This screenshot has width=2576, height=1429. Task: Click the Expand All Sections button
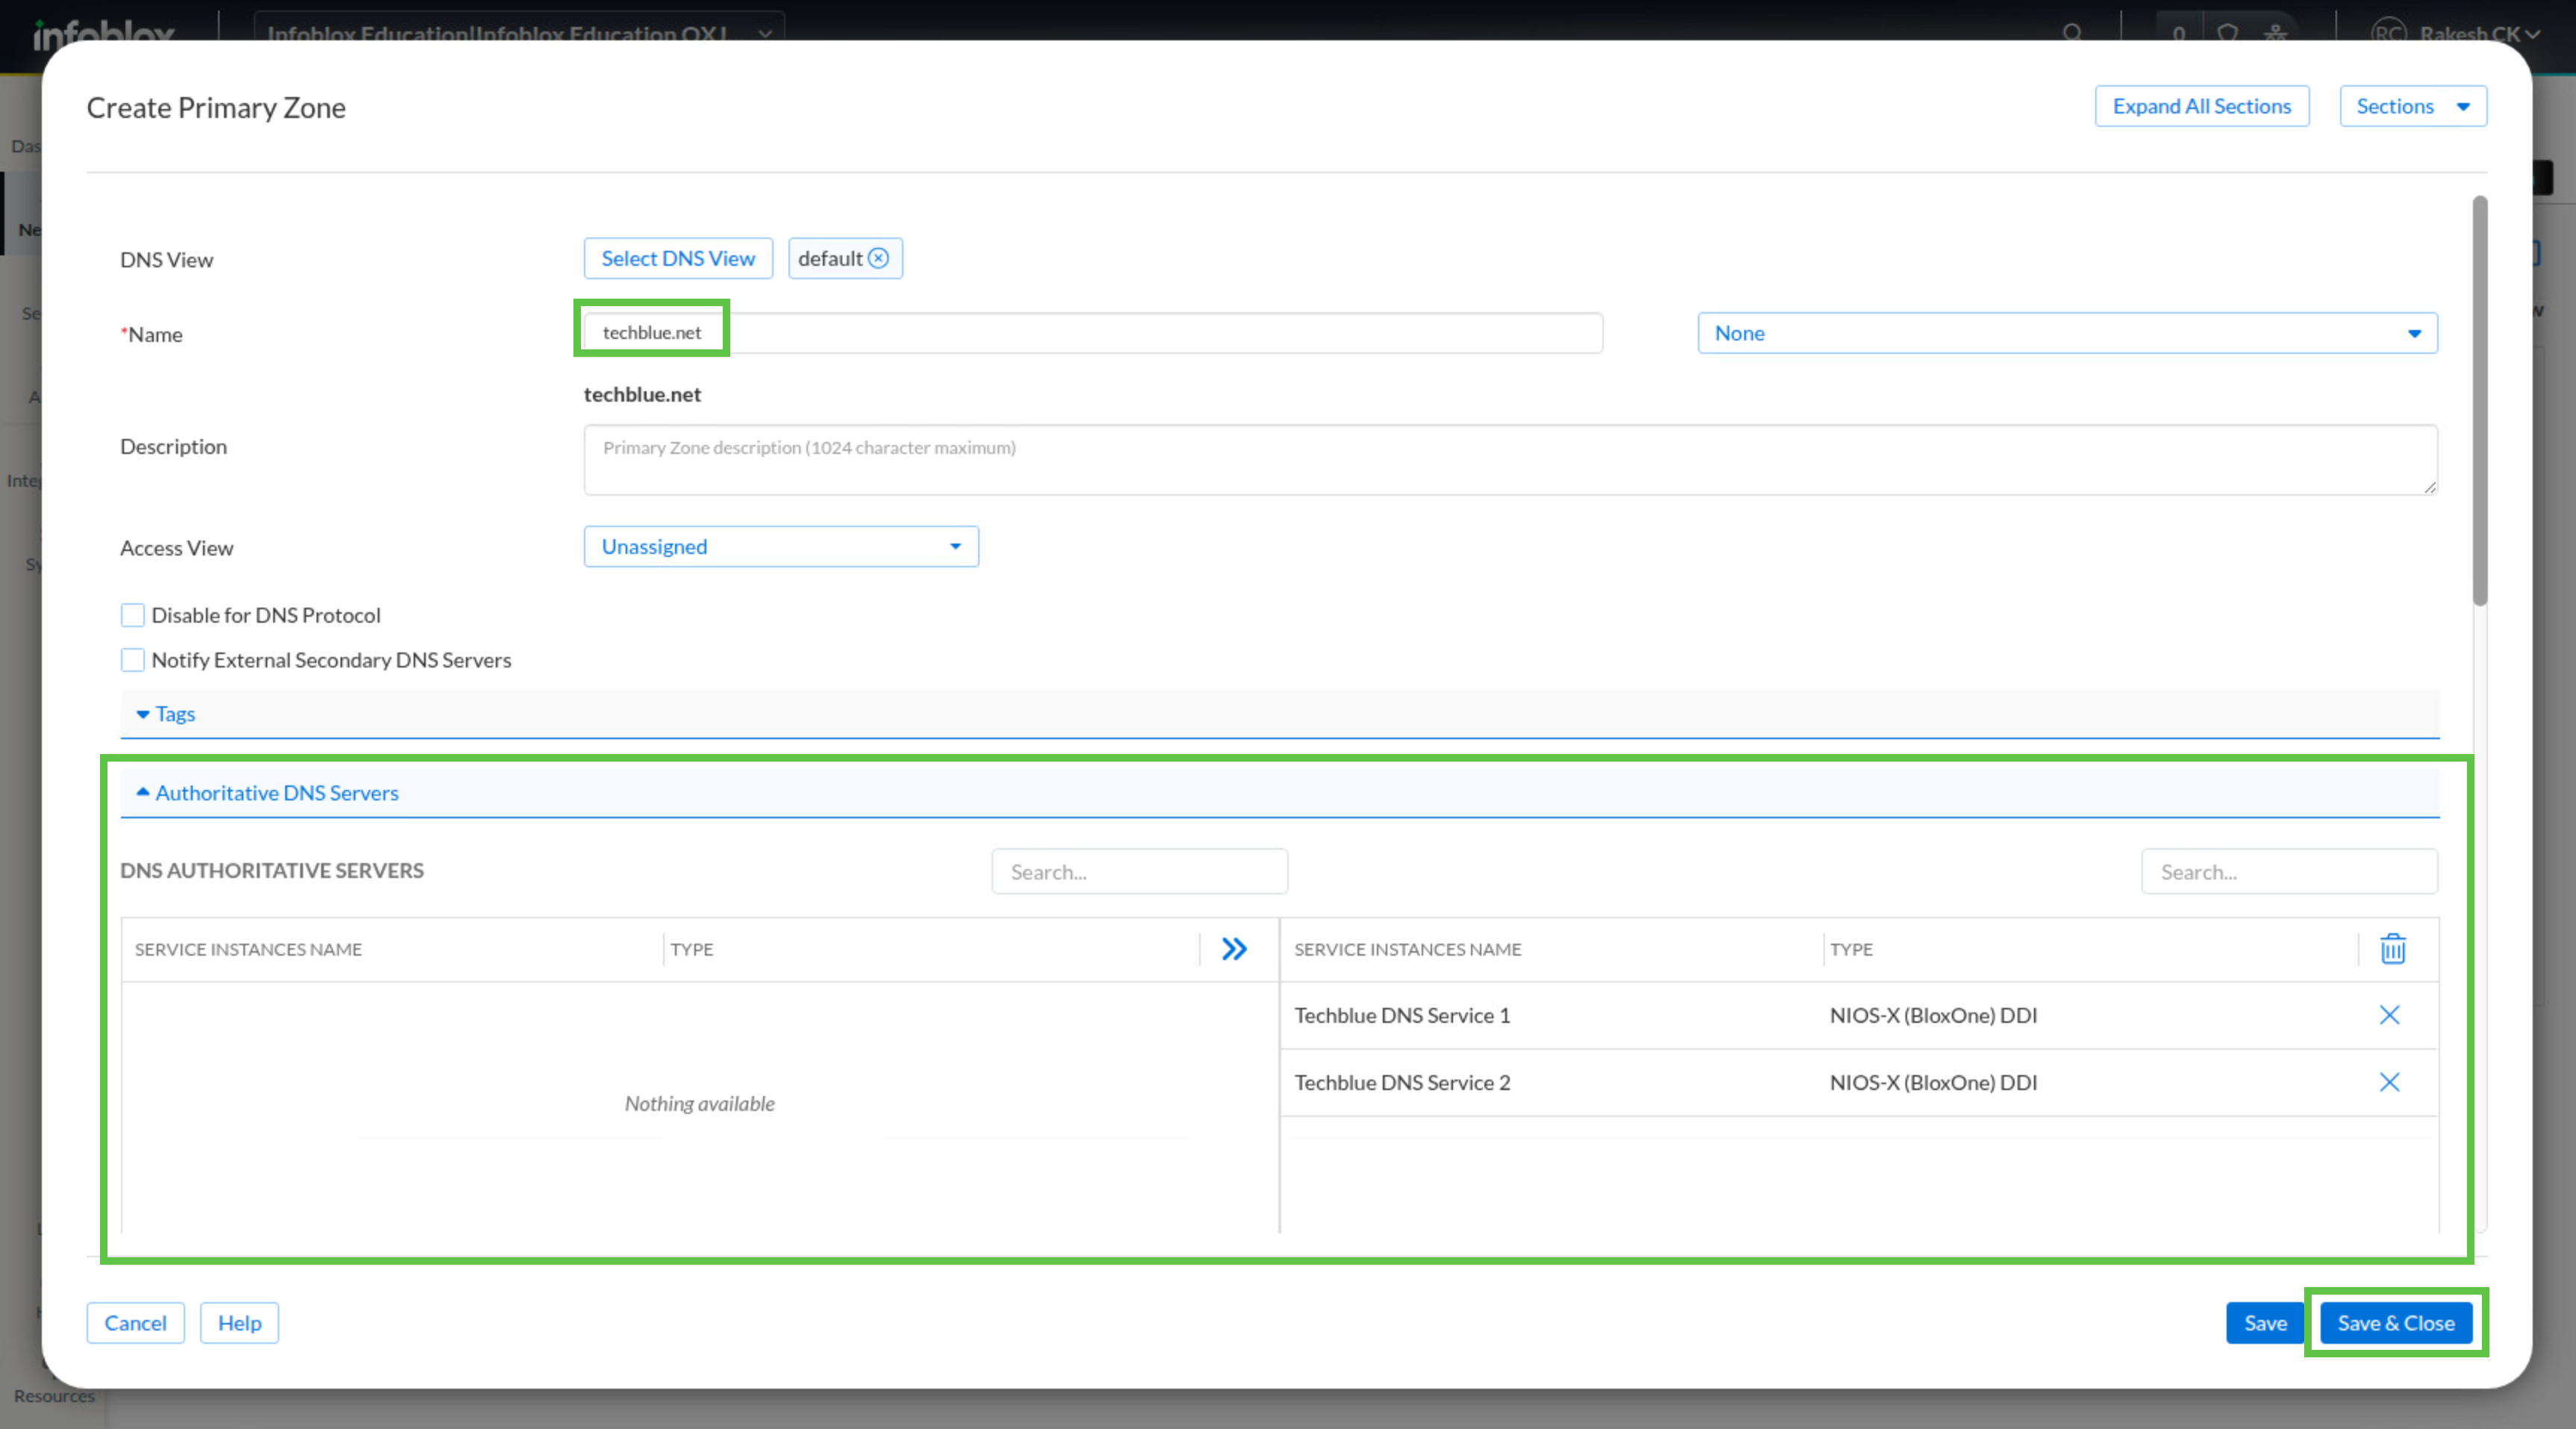coord(2202,106)
